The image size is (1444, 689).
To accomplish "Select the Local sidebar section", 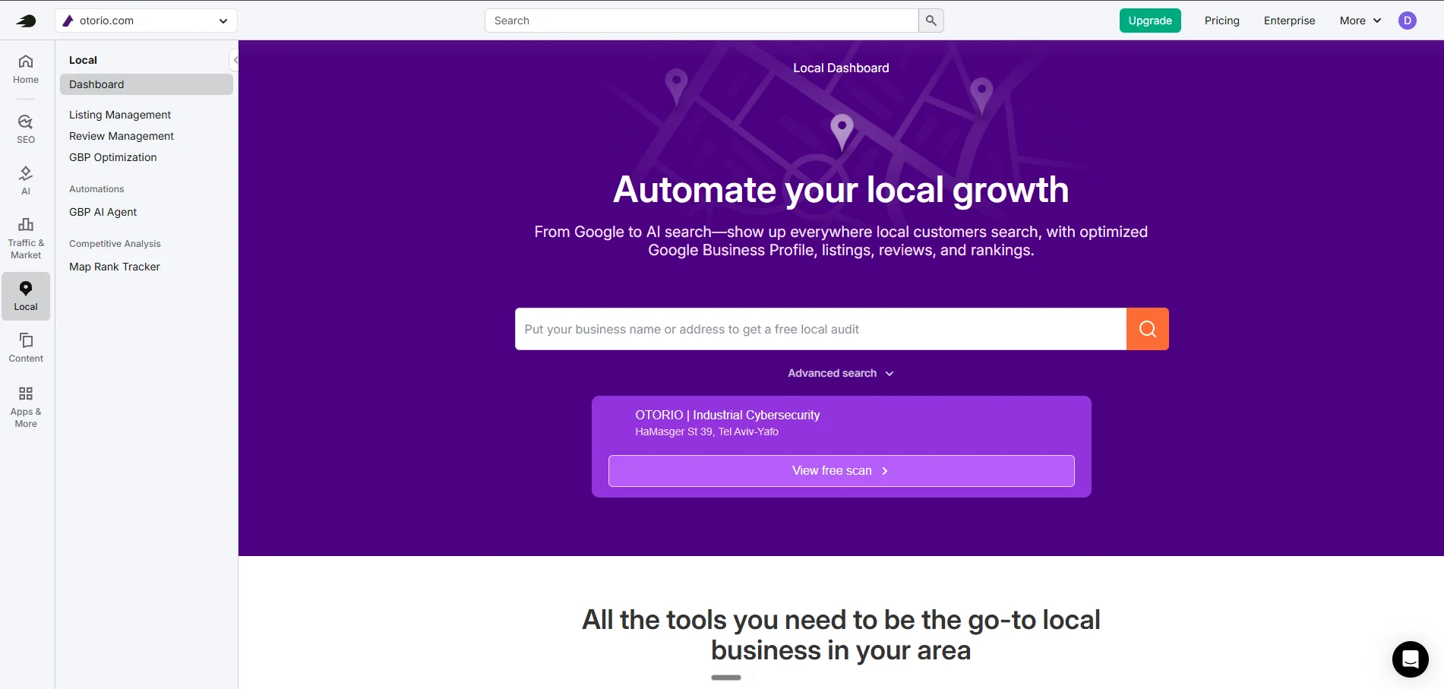I will [x=26, y=296].
